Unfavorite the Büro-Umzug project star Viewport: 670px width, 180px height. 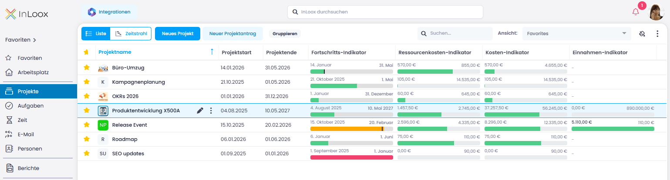tap(87, 68)
